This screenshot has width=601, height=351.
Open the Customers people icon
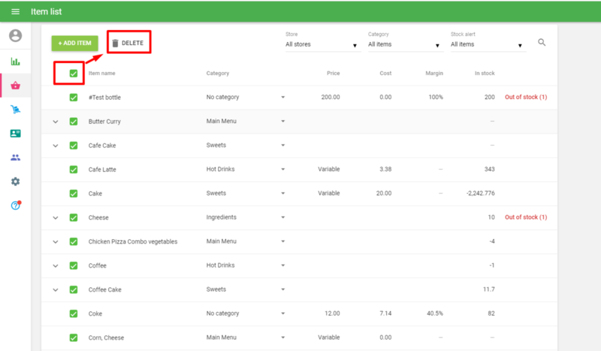[x=15, y=157]
